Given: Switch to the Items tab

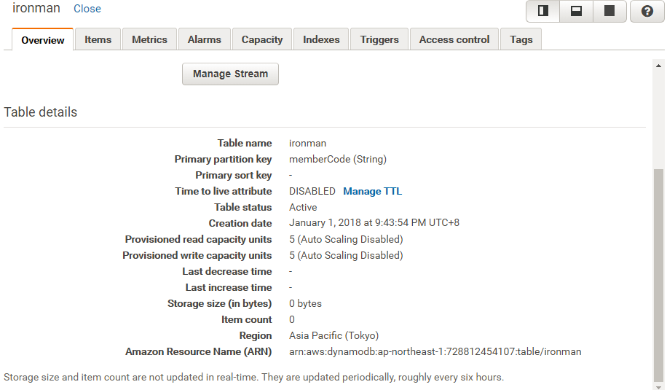Looking at the screenshot, I should pyautogui.click(x=98, y=39).
